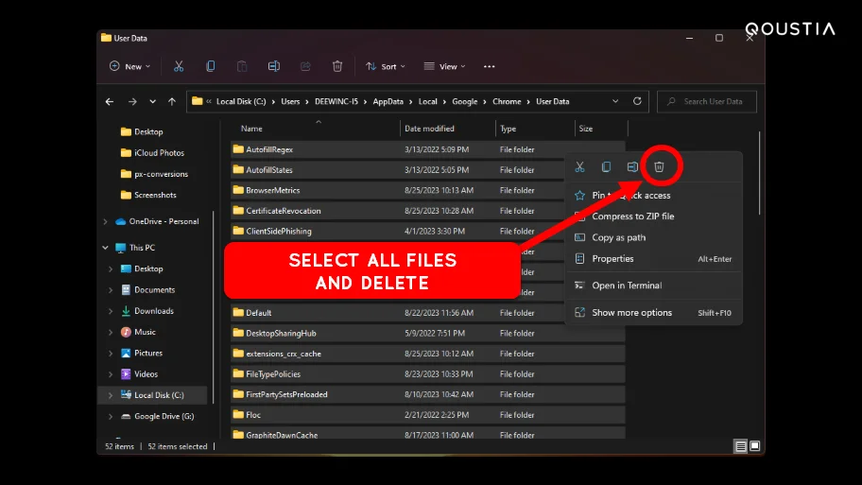Screen dimensions: 862x485
Task: Select the Default folder
Action: pos(428,313)
